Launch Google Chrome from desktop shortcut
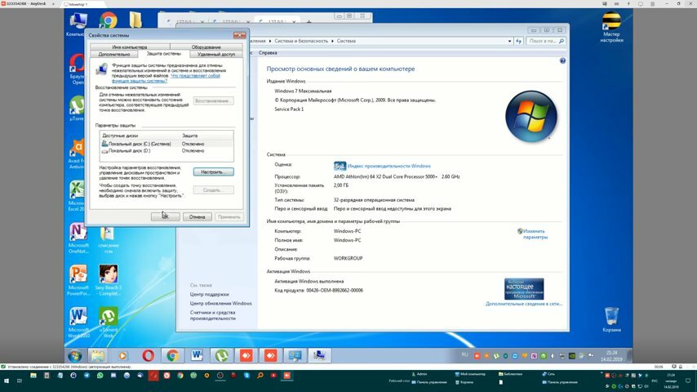 tap(108, 20)
